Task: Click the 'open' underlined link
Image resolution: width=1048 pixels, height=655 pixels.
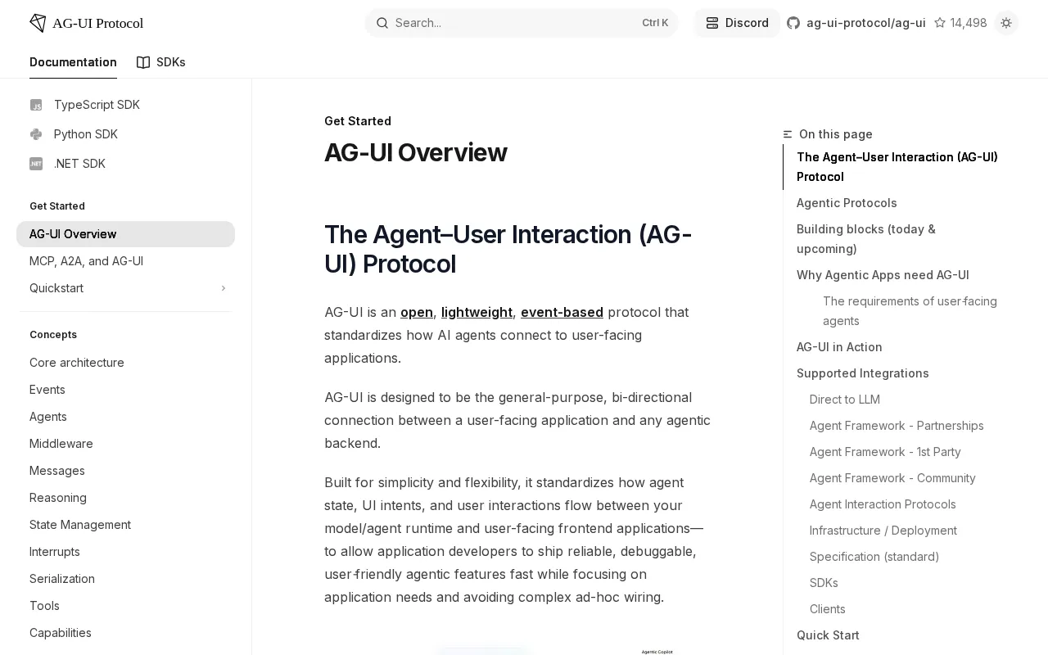Action: [x=417, y=312]
